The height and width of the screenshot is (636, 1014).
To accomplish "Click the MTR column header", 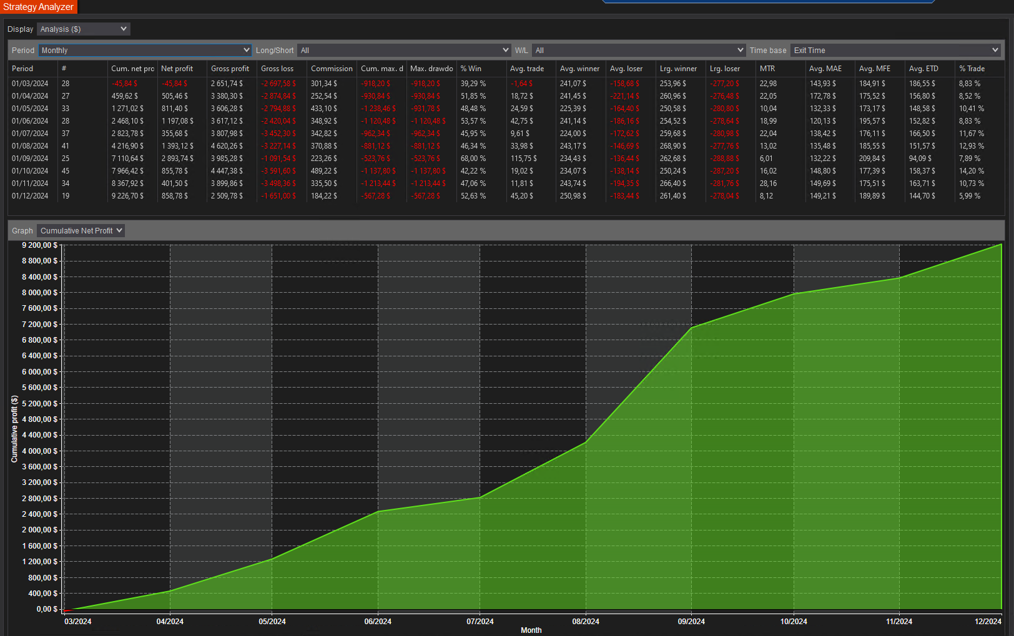I will pyautogui.click(x=781, y=69).
